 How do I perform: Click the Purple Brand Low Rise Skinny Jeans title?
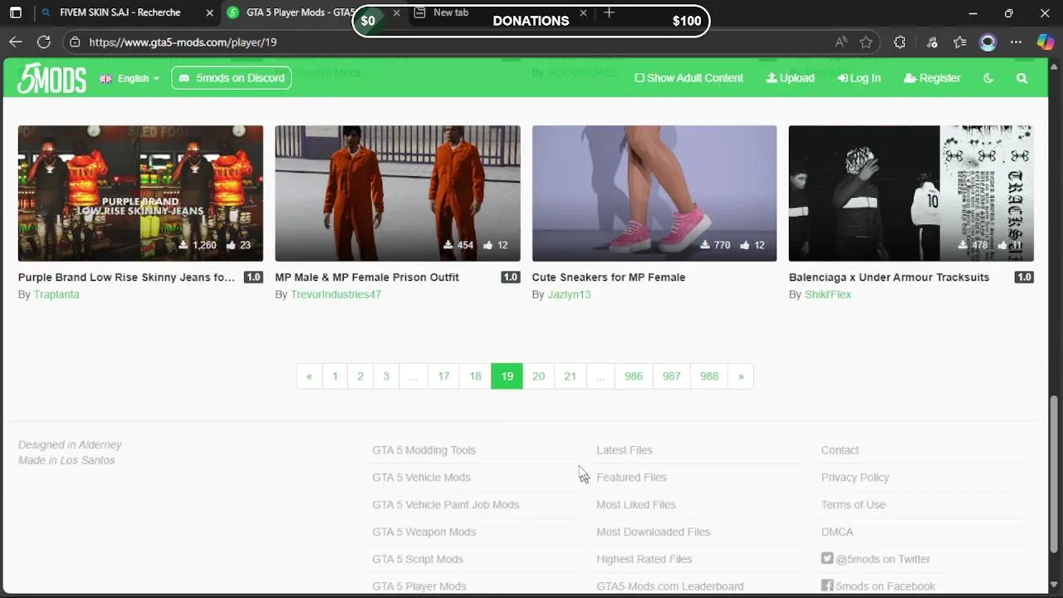click(126, 277)
